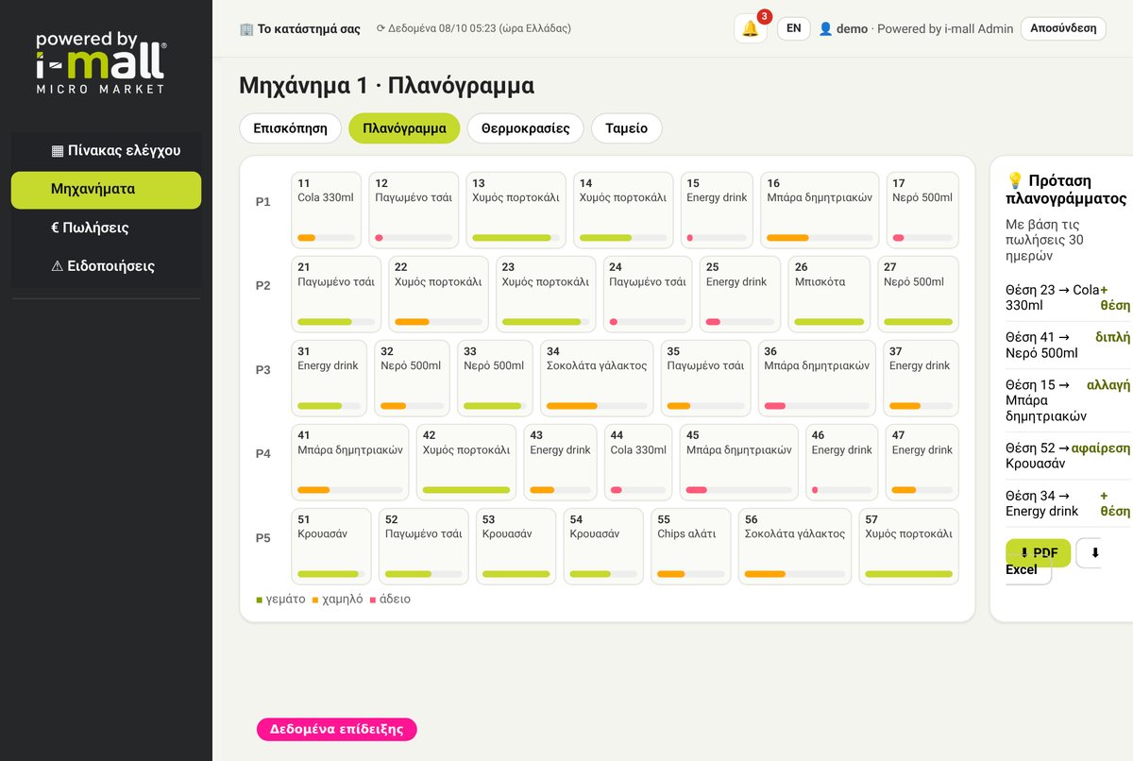
Task: Click suggestion Θέση 15 → Μπάρα δημητριακών
Action: pos(1068,400)
